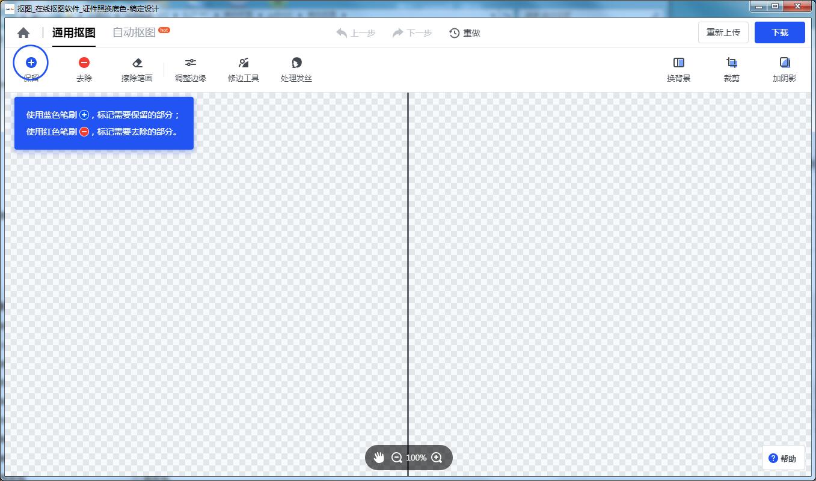Apply the 加阴影 add shadow effect

click(x=784, y=69)
